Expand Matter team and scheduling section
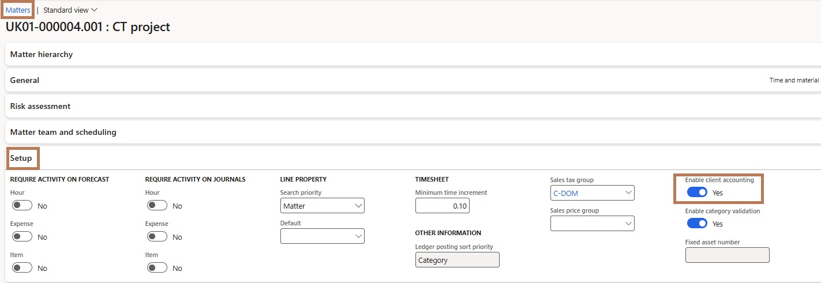This screenshot has width=821, height=283. (413, 132)
